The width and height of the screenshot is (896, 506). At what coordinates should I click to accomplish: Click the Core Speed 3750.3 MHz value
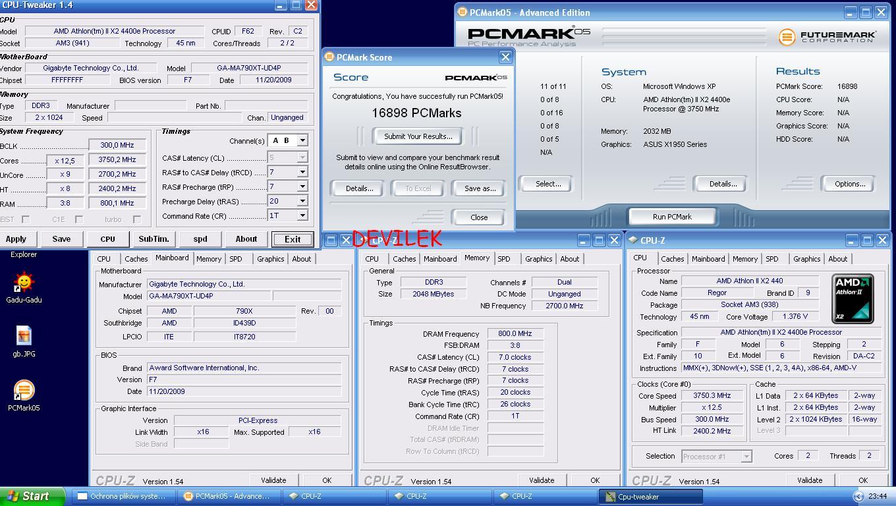click(x=712, y=396)
